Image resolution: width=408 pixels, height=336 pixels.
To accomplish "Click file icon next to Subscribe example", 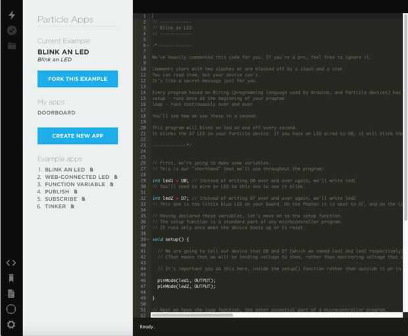I will pyautogui.click(x=84, y=199).
